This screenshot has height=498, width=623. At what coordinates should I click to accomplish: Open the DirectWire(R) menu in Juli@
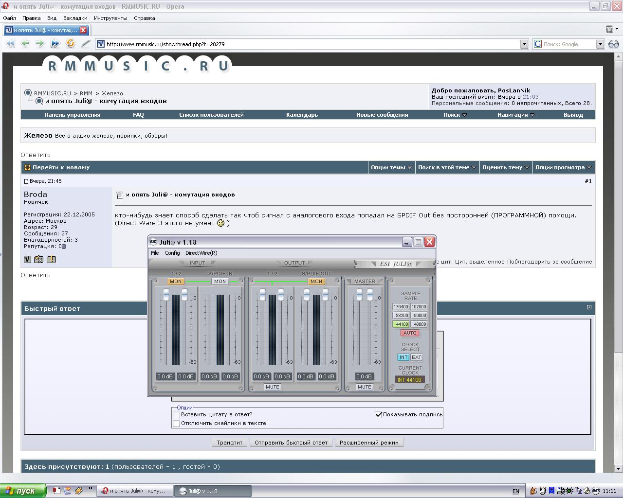(201, 253)
